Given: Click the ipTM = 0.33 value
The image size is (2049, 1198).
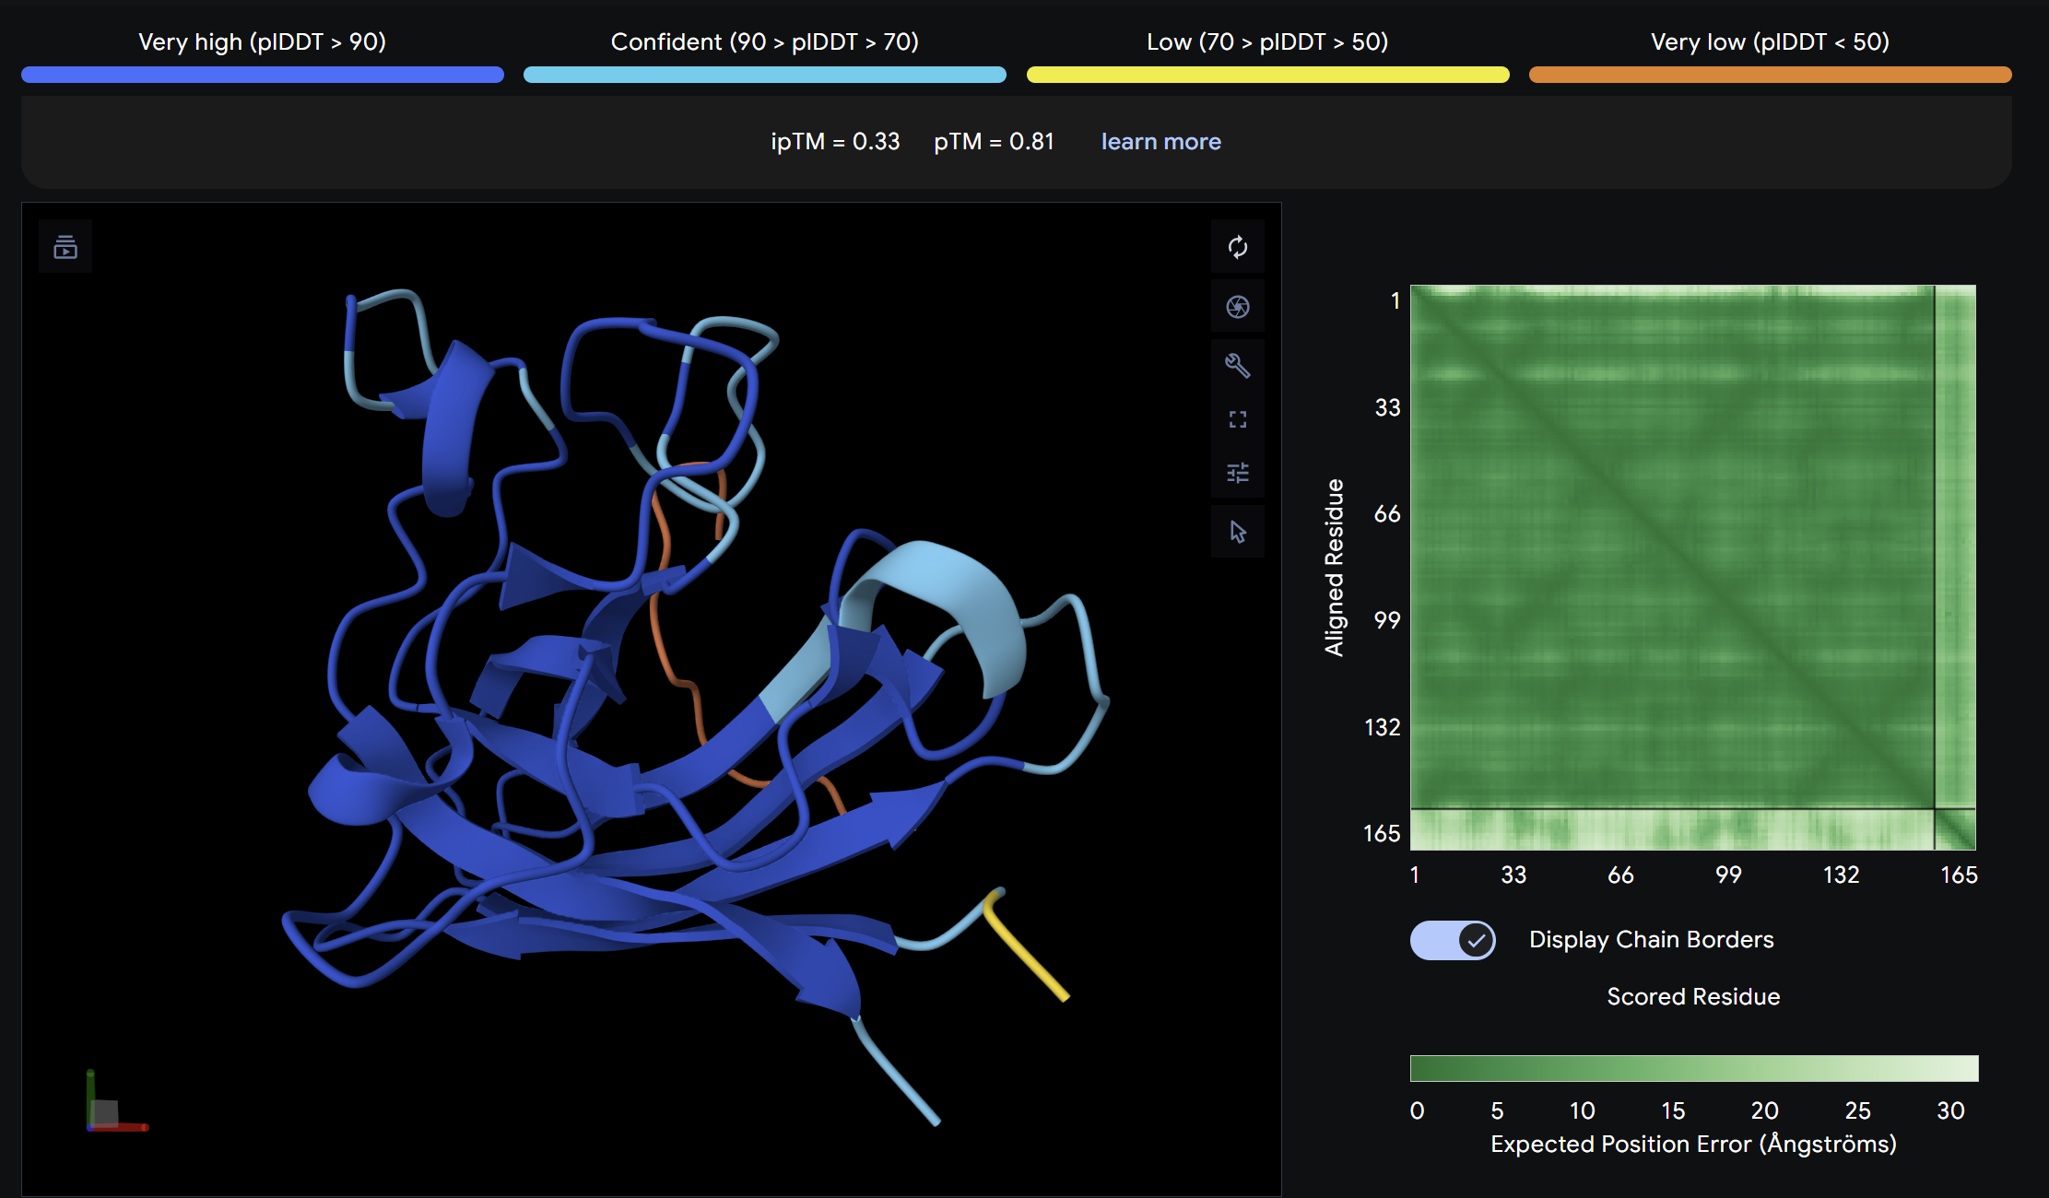Looking at the screenshot, I should 835,141.
